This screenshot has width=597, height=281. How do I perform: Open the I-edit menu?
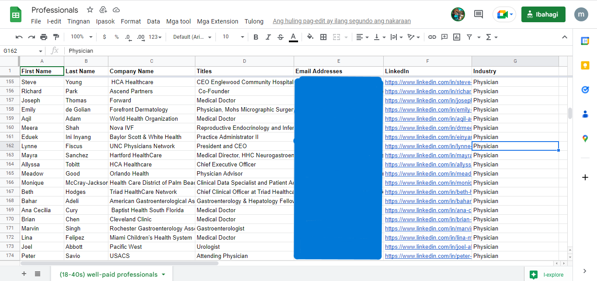54,21
